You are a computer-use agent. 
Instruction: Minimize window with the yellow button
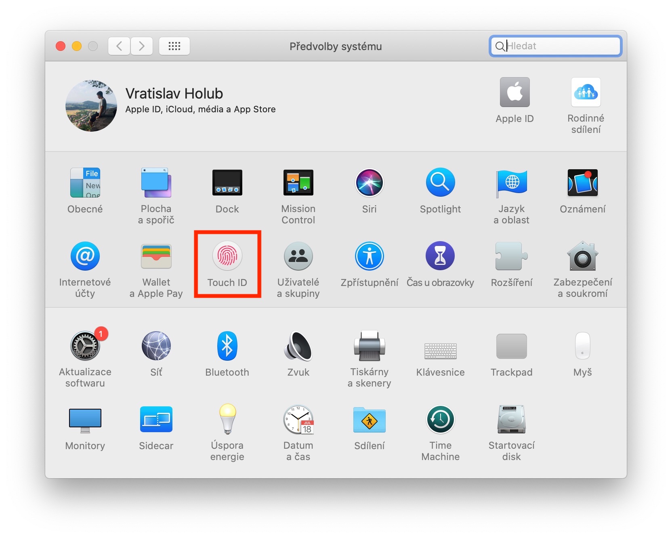[77, 46]
